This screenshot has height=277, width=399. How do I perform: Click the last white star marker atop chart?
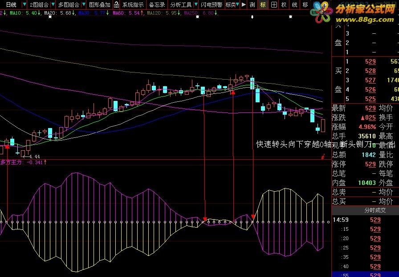click(291, 17)
